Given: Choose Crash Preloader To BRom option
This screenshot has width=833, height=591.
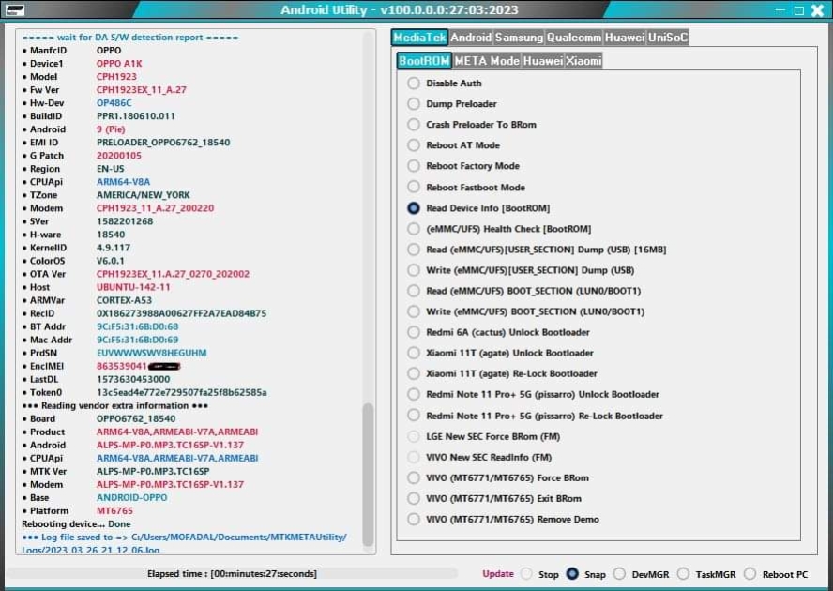Looking at the screenshot, I should pos(414,125).
